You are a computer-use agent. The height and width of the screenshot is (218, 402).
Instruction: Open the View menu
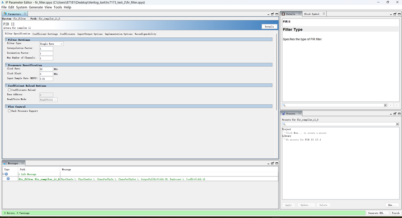click(x=48, y=7)
